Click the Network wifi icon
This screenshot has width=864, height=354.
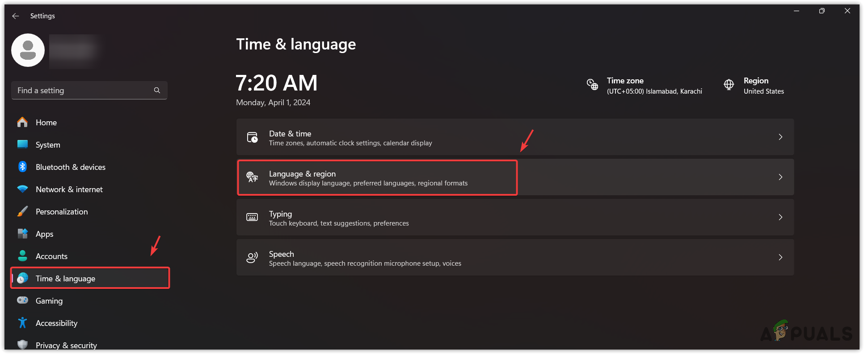coord(22,189)
